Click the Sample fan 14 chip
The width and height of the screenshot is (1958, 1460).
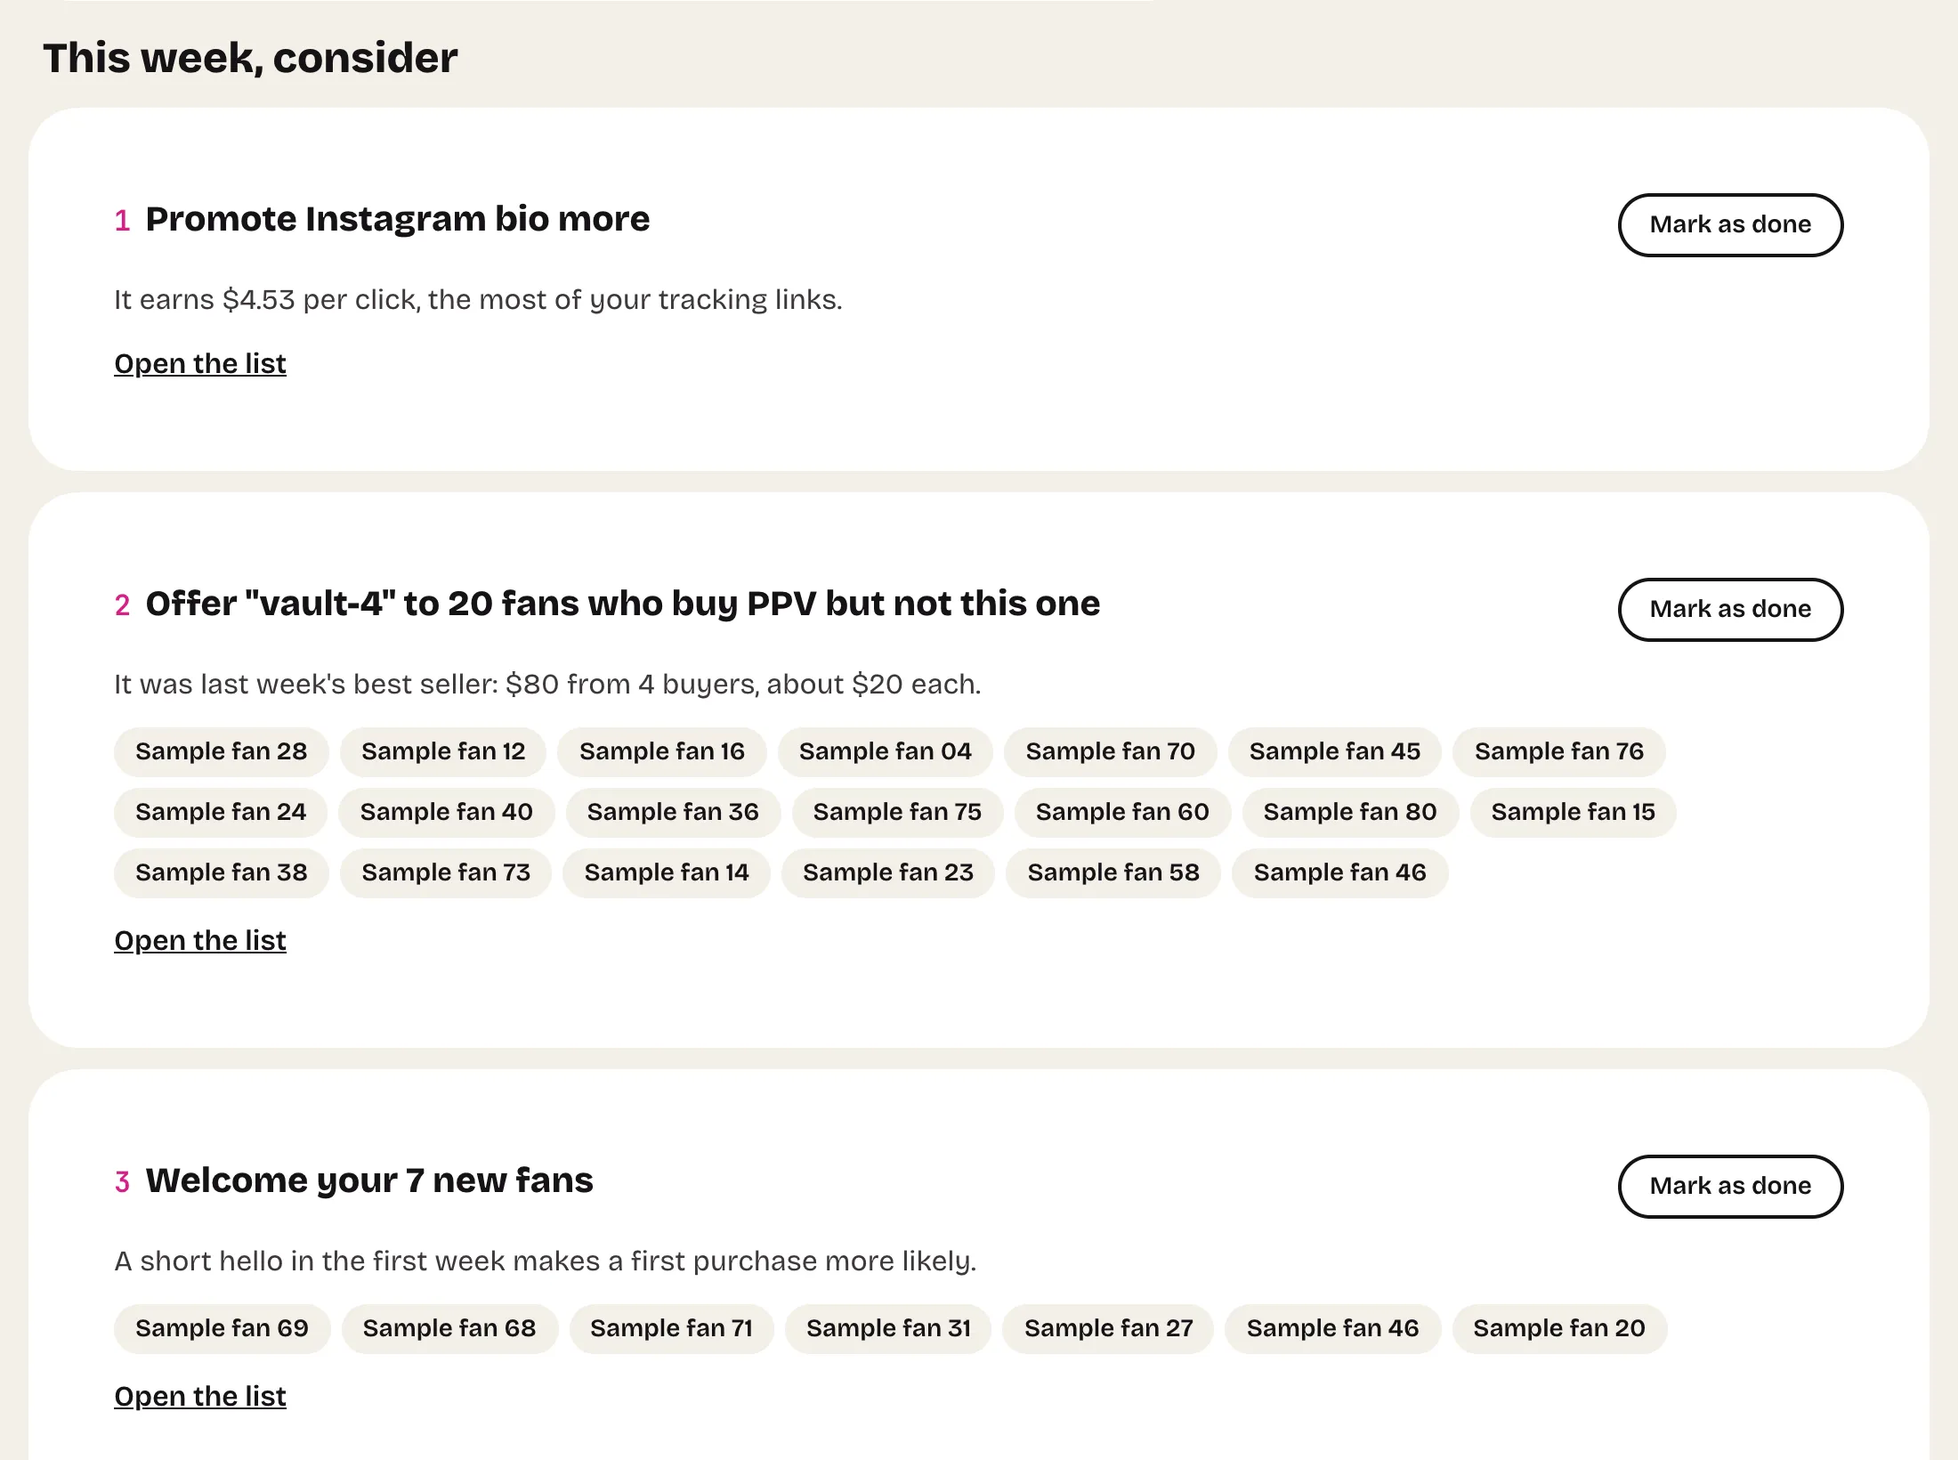click(x=667, y=872)
